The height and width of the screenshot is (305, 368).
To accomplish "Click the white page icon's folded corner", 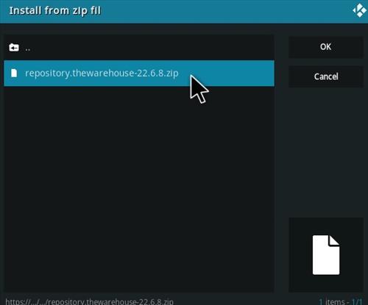I will point(334,240).
